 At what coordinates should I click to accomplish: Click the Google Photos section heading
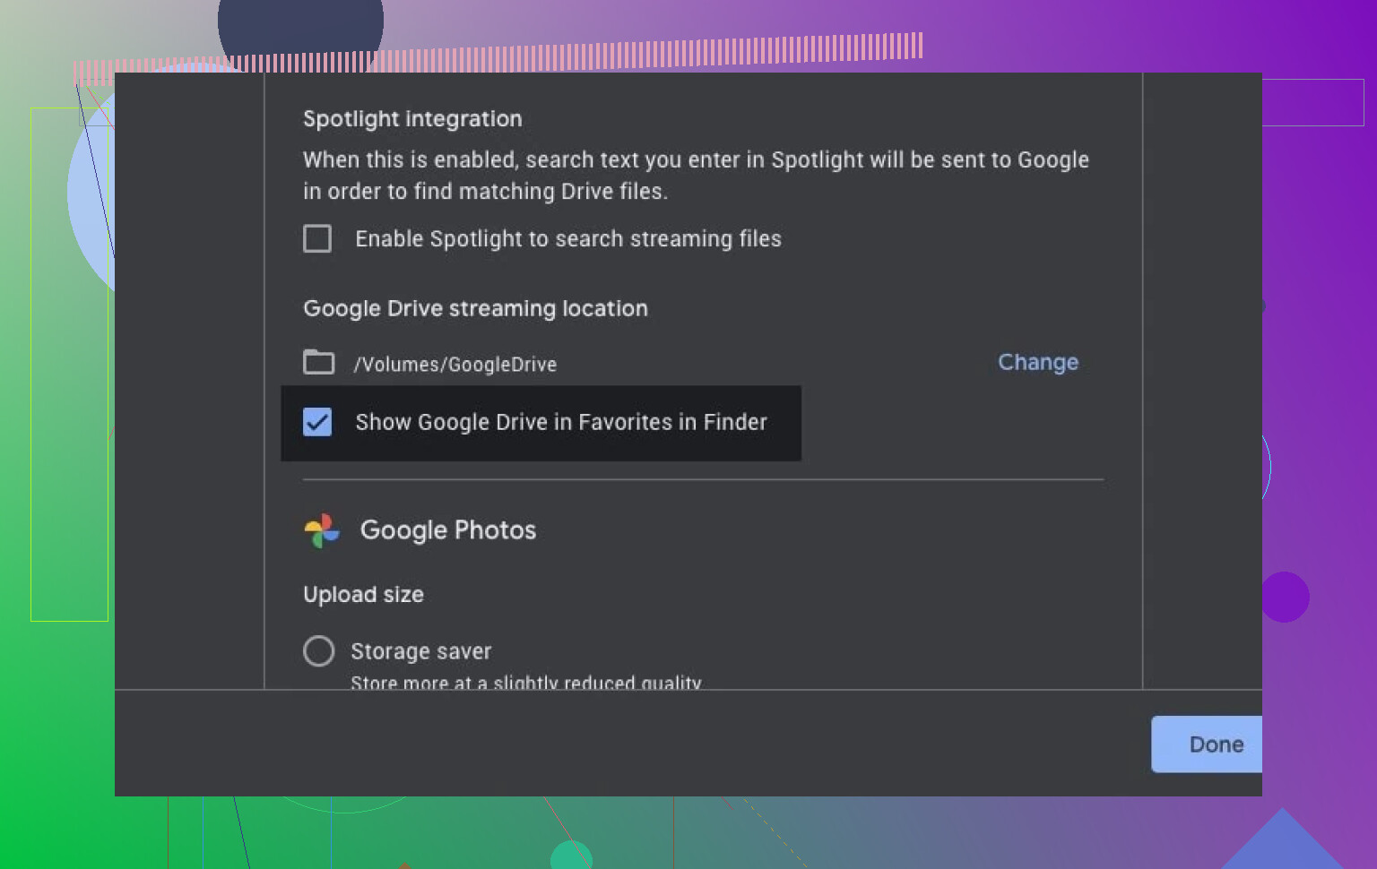click(448, 529)
